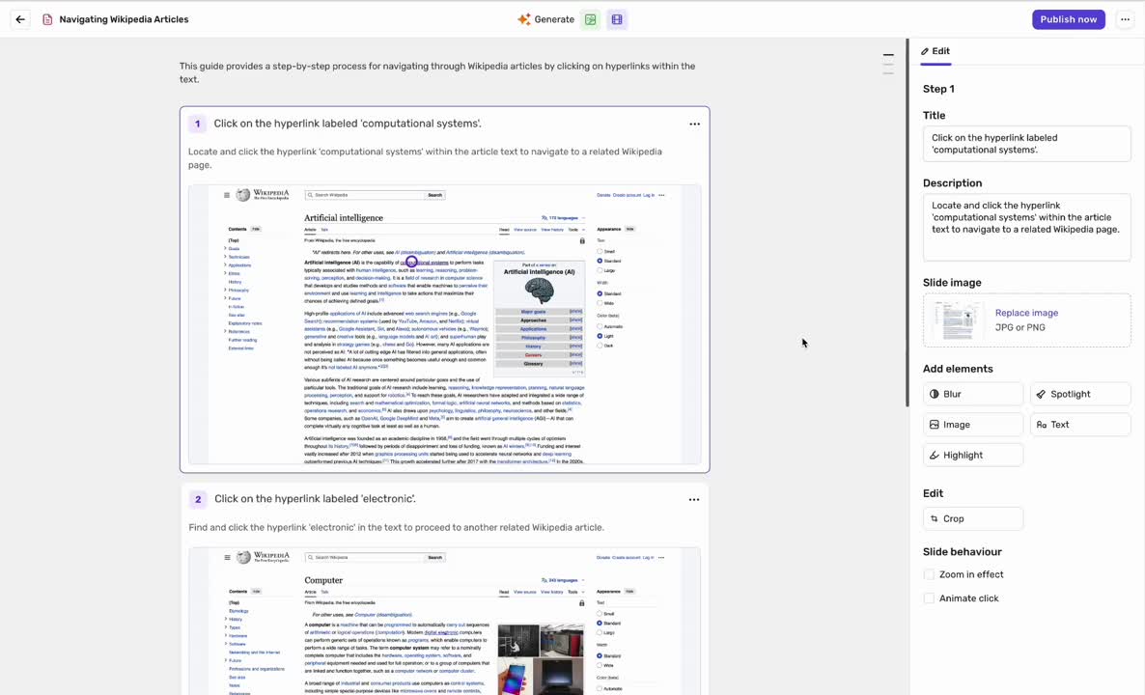This screenshot has height=695, width=1145.
Task: Click the Step 1 screenshot image
Action: click(445, 325)
